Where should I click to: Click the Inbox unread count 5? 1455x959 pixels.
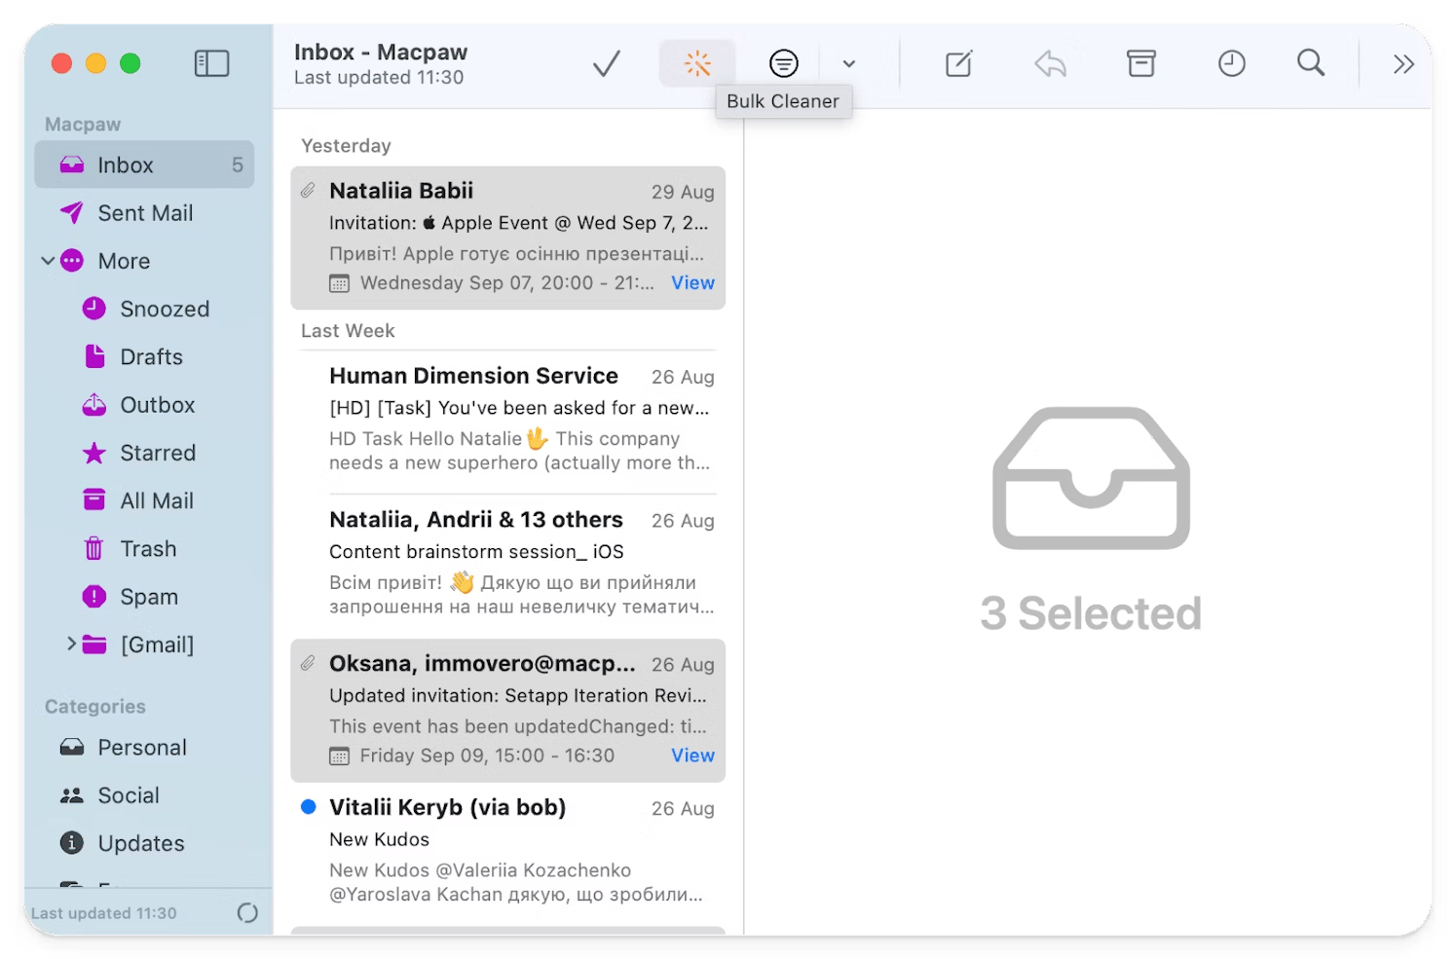coord(238,165)
